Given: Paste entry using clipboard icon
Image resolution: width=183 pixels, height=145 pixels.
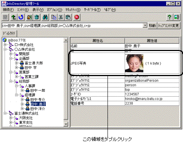Looking at the screenshot, I should click(68, 17).
